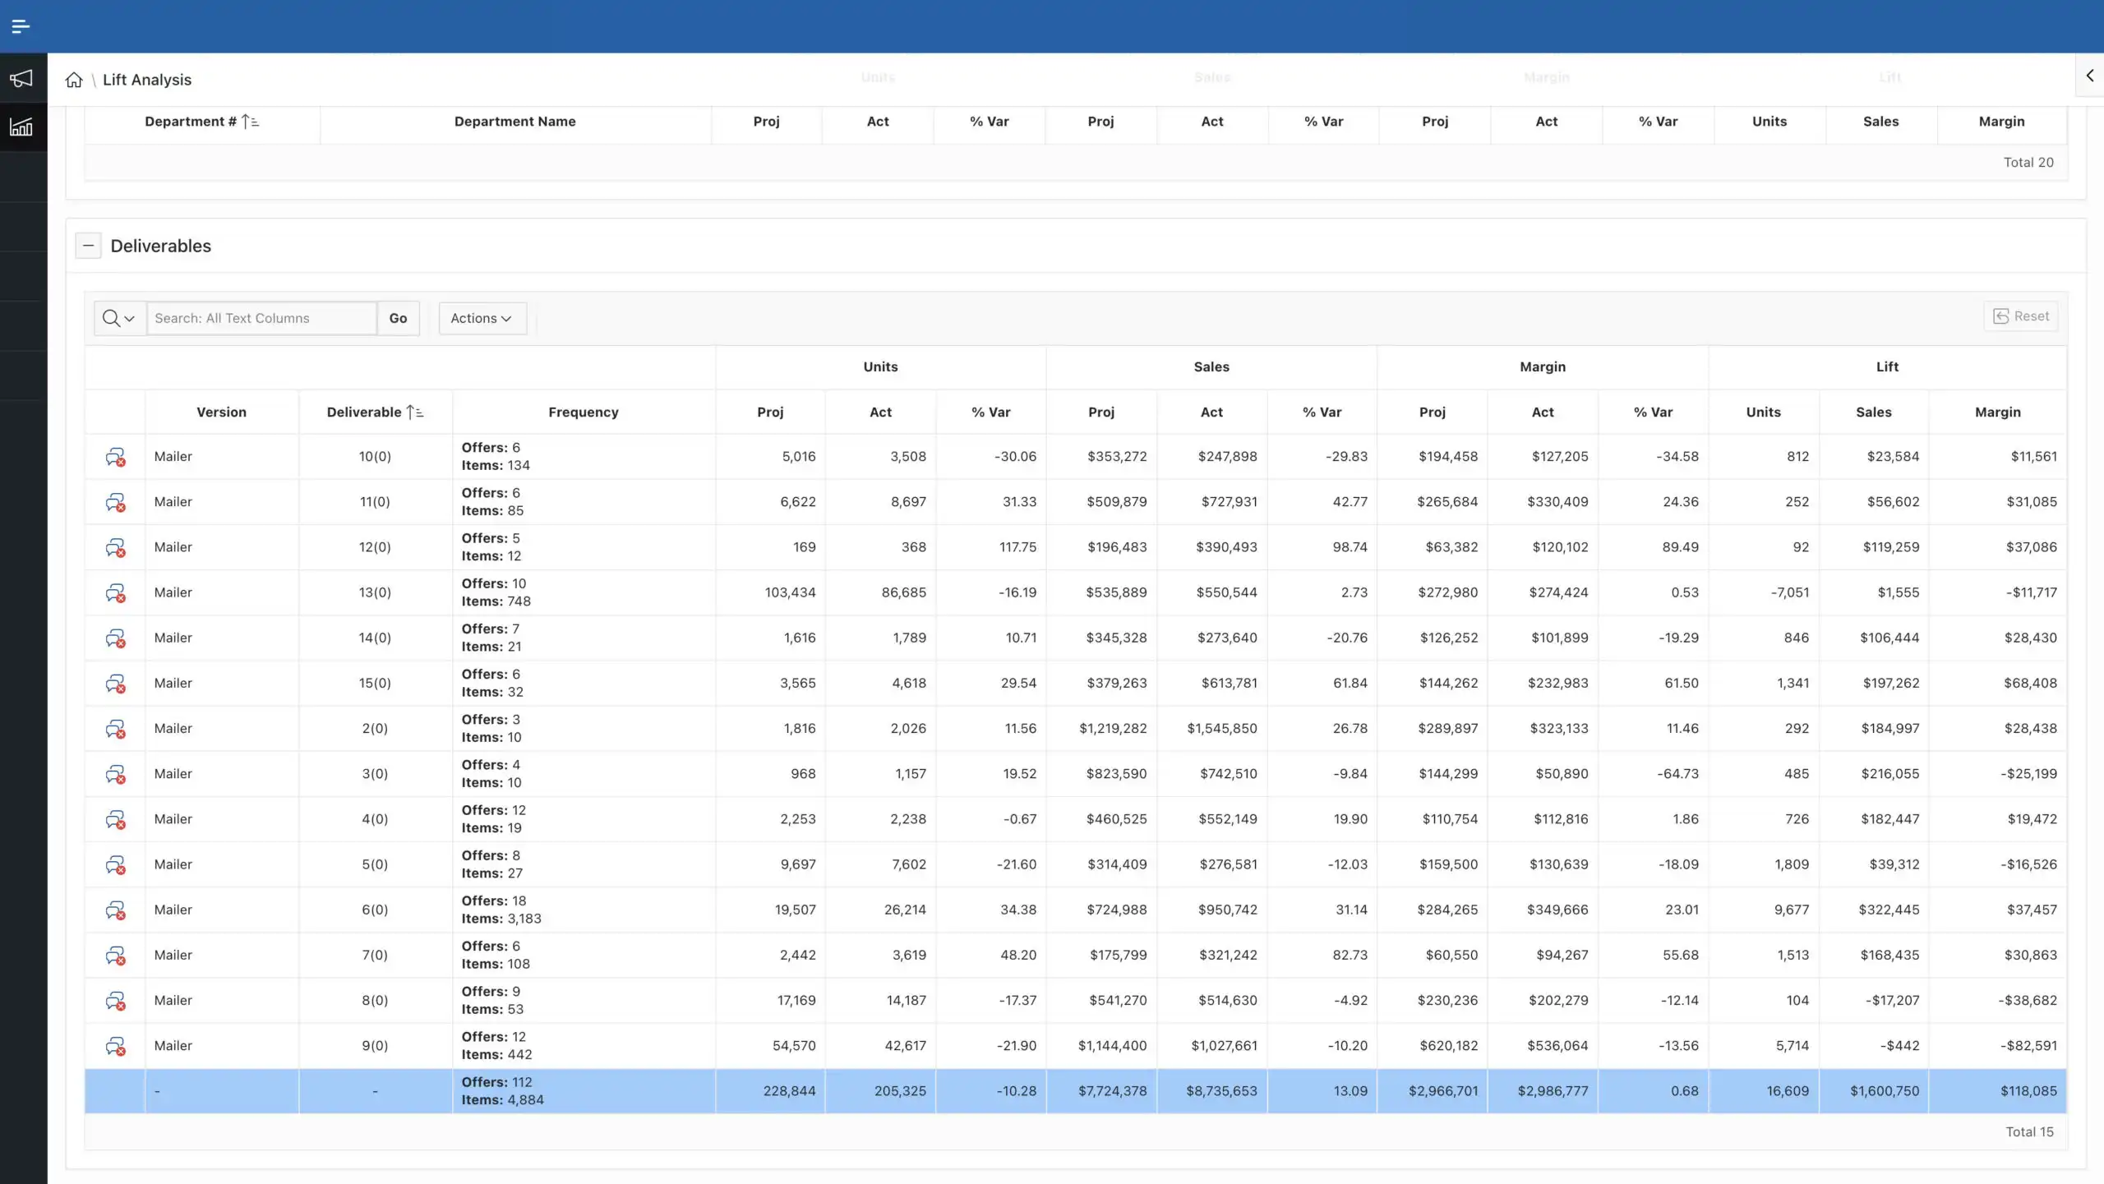The height and width of the screenshot is (1184, 2104).
Task: Click the Version column header
Action: coord(221,412)
